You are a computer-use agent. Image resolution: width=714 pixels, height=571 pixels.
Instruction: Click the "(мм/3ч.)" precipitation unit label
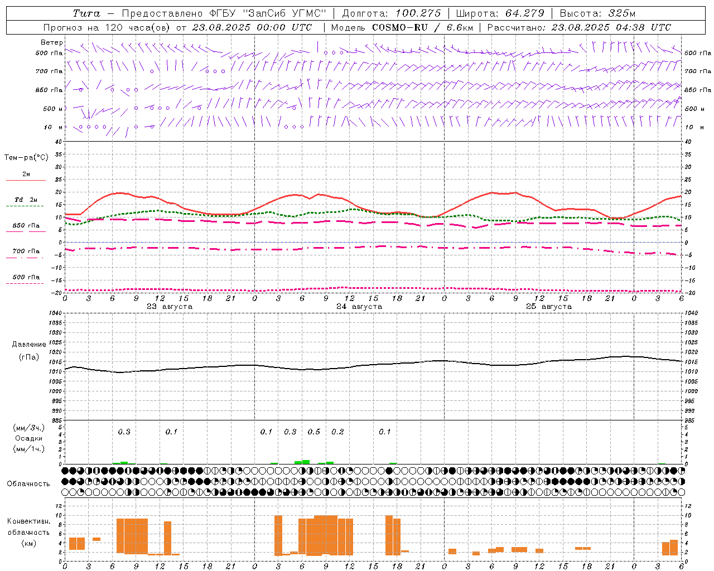[29, 428]
